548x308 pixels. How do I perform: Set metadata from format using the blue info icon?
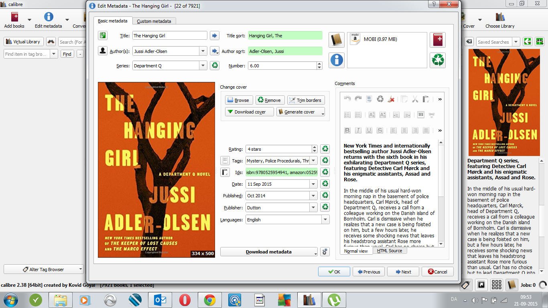[337, 60]
